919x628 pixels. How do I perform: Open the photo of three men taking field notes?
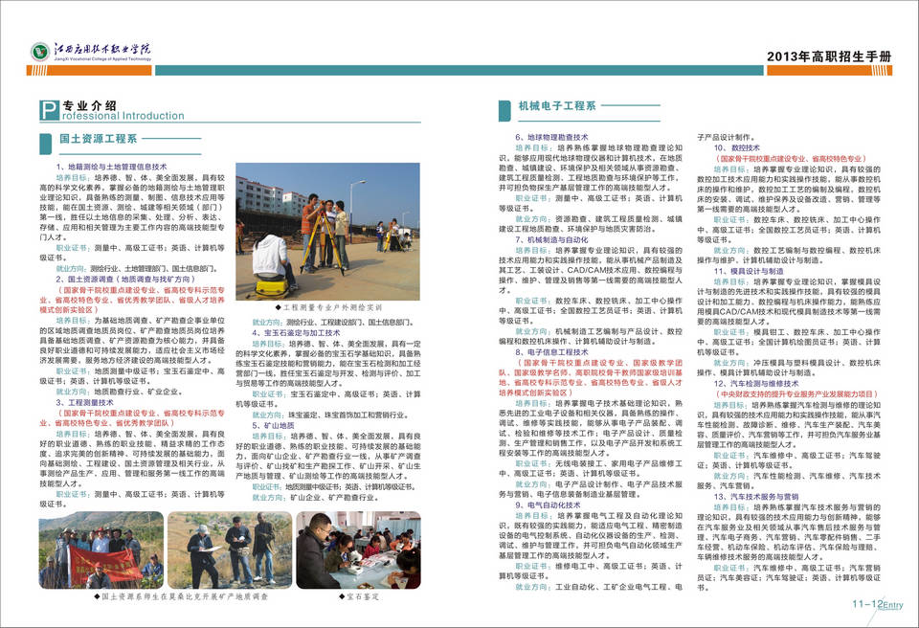click(x=230, y=550)
